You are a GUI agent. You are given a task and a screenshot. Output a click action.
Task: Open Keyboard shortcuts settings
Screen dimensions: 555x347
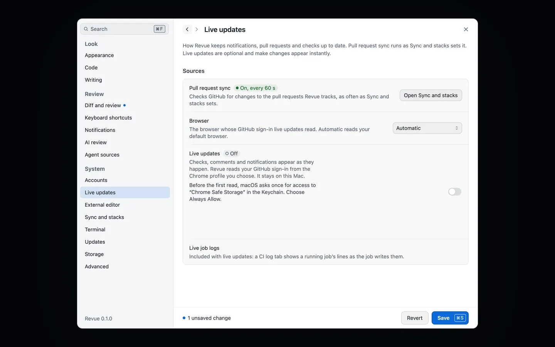[x=125, y=118]
